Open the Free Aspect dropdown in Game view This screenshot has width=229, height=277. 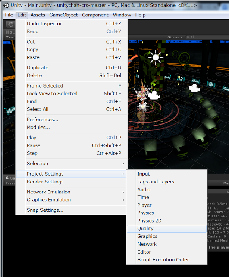tap(10, 183)
